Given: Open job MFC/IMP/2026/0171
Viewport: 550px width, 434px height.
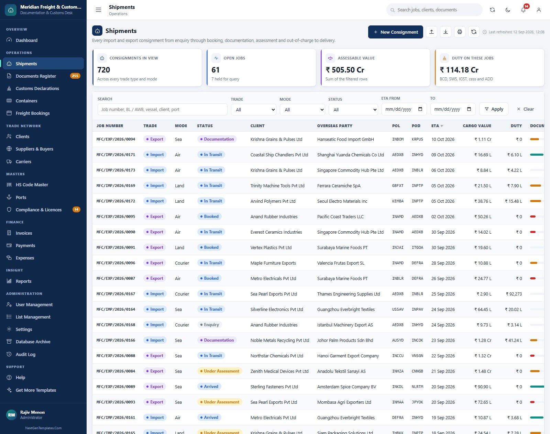Looking at the screenshot, I should 116,155.
